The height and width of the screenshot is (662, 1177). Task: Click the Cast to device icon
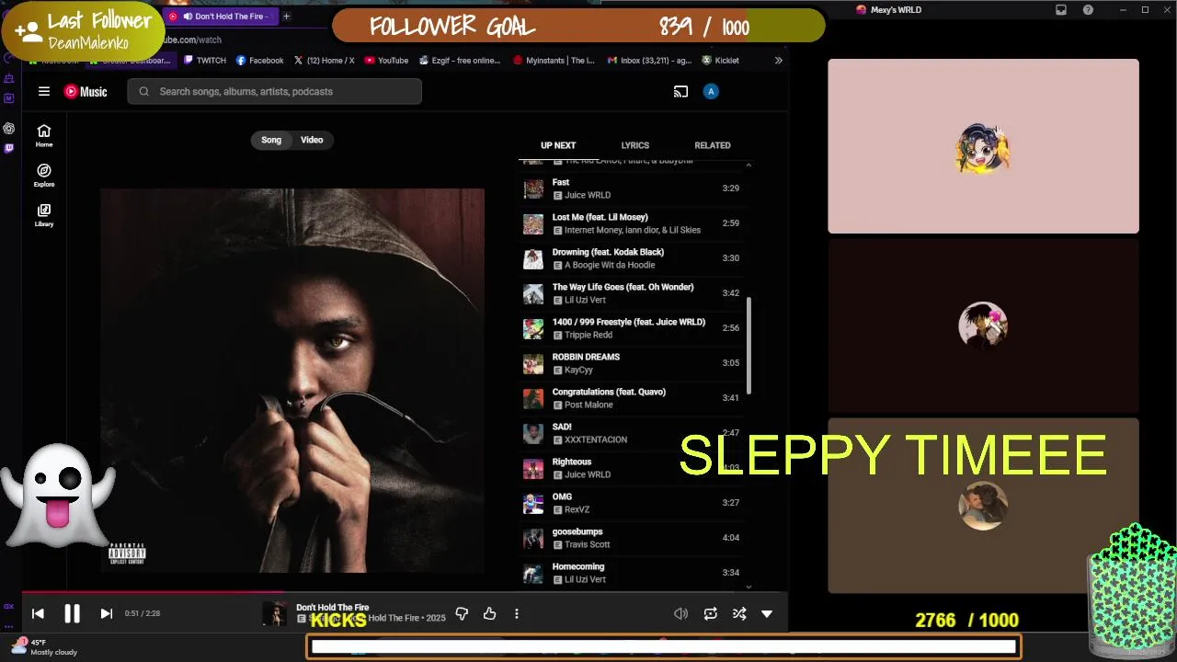[x=680, y=91]
